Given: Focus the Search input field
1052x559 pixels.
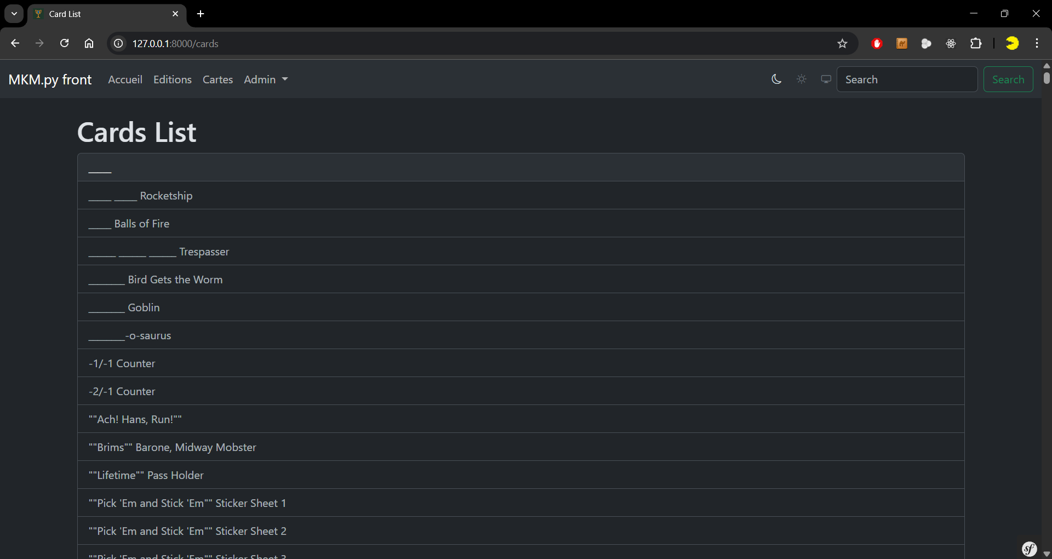Looking at the screenshot, I should click(907, 79).
